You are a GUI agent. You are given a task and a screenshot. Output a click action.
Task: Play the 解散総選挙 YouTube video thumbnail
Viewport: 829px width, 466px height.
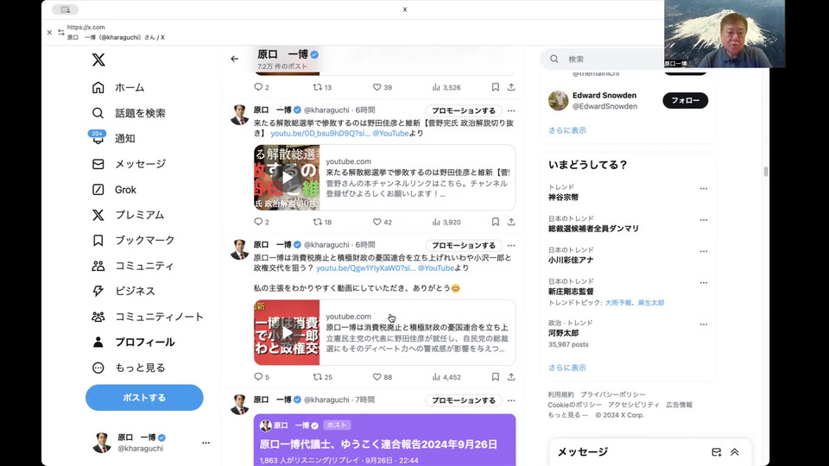pyautogui.click(x=287, y=178)
